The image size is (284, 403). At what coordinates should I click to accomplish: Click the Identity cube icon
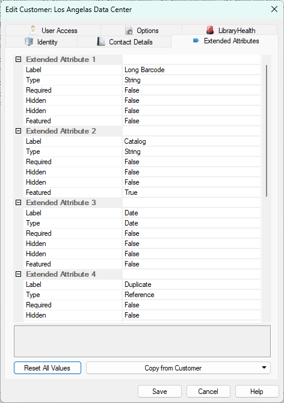point(29,42)
